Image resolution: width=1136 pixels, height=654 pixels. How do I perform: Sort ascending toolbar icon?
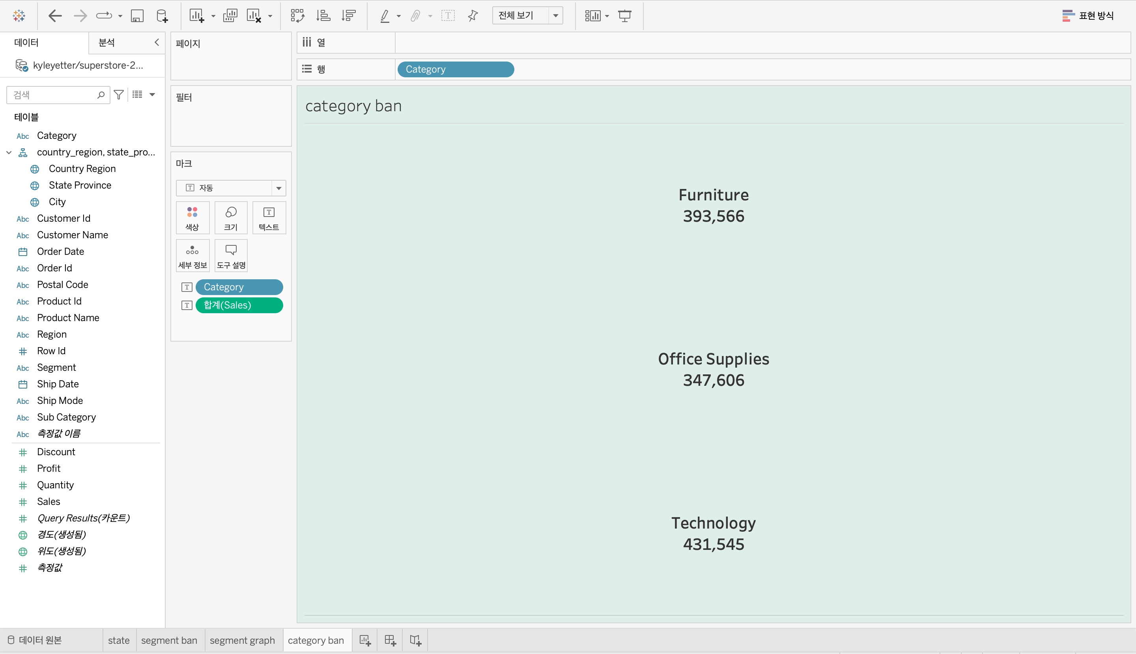point(323,16)
